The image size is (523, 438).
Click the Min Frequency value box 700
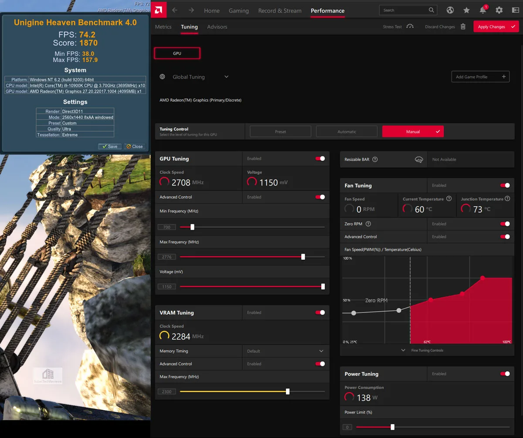coord(167,227)
